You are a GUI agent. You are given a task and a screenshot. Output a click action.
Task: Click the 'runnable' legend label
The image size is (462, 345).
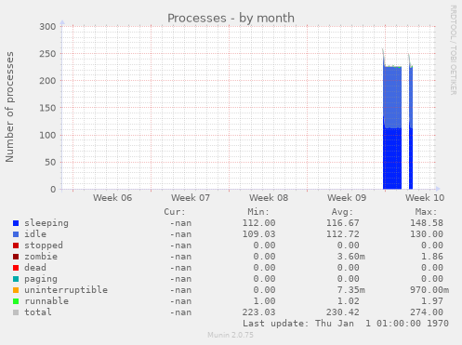tap(46, 301)
